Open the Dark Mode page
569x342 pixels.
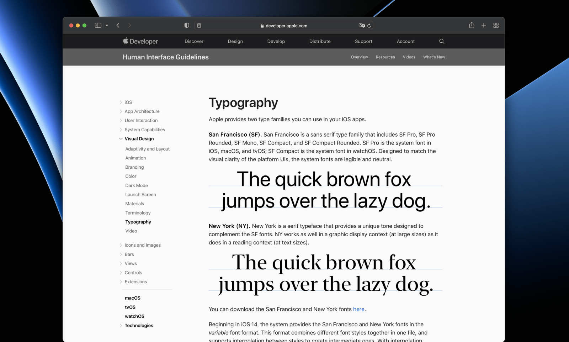click(137, 185)
